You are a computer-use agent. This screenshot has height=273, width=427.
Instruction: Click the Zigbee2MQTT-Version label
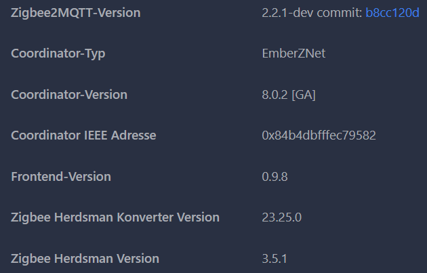76,13
